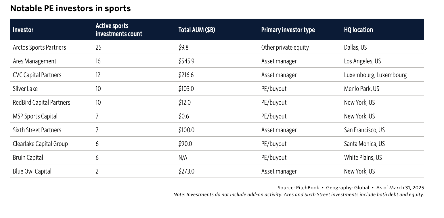Click the Investor column header
Image resolution: width=444 pixels, height=218 pixels.
click(x=23, y=30)
